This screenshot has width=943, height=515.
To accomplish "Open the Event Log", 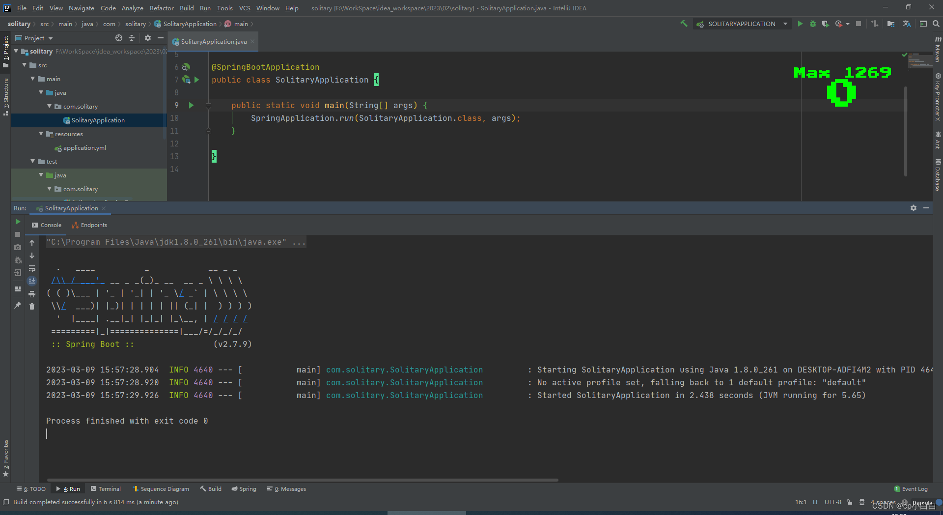I will pos(911,489).
